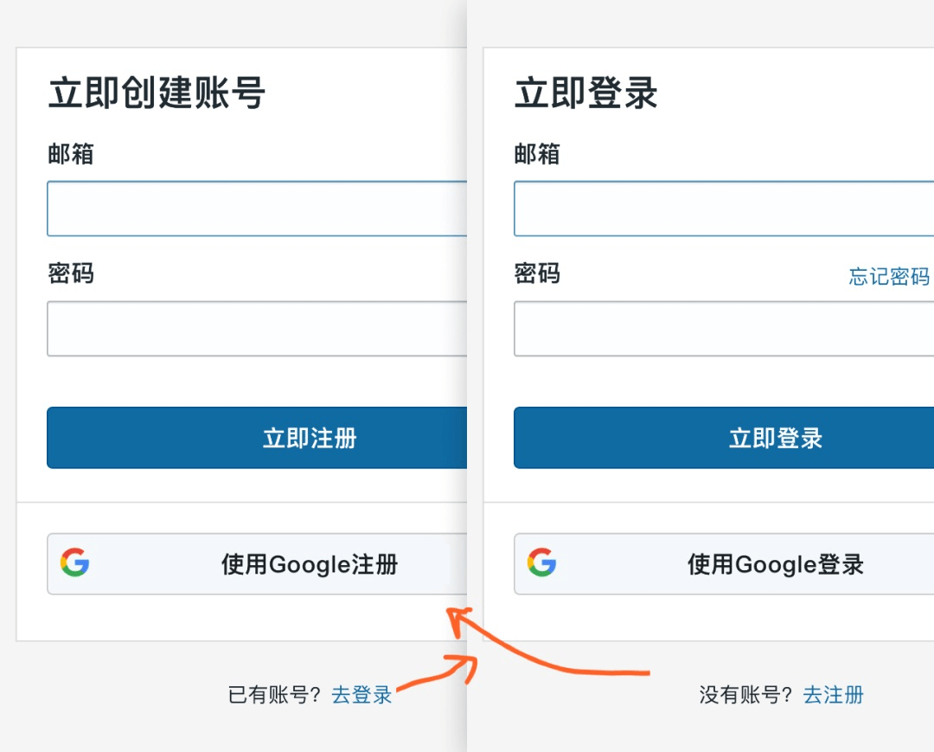Choose 使用Google注册 to sign up
Screen dimensions: 934x752
pos(309,565)
